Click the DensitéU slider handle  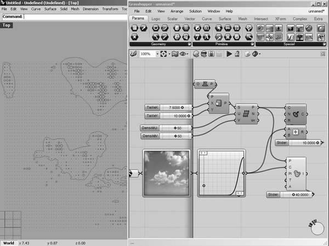[175, 128]
